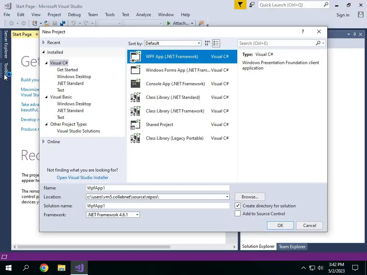
Task: Select the Windows Forms App template icon
Action: click(x=135, y=70)
